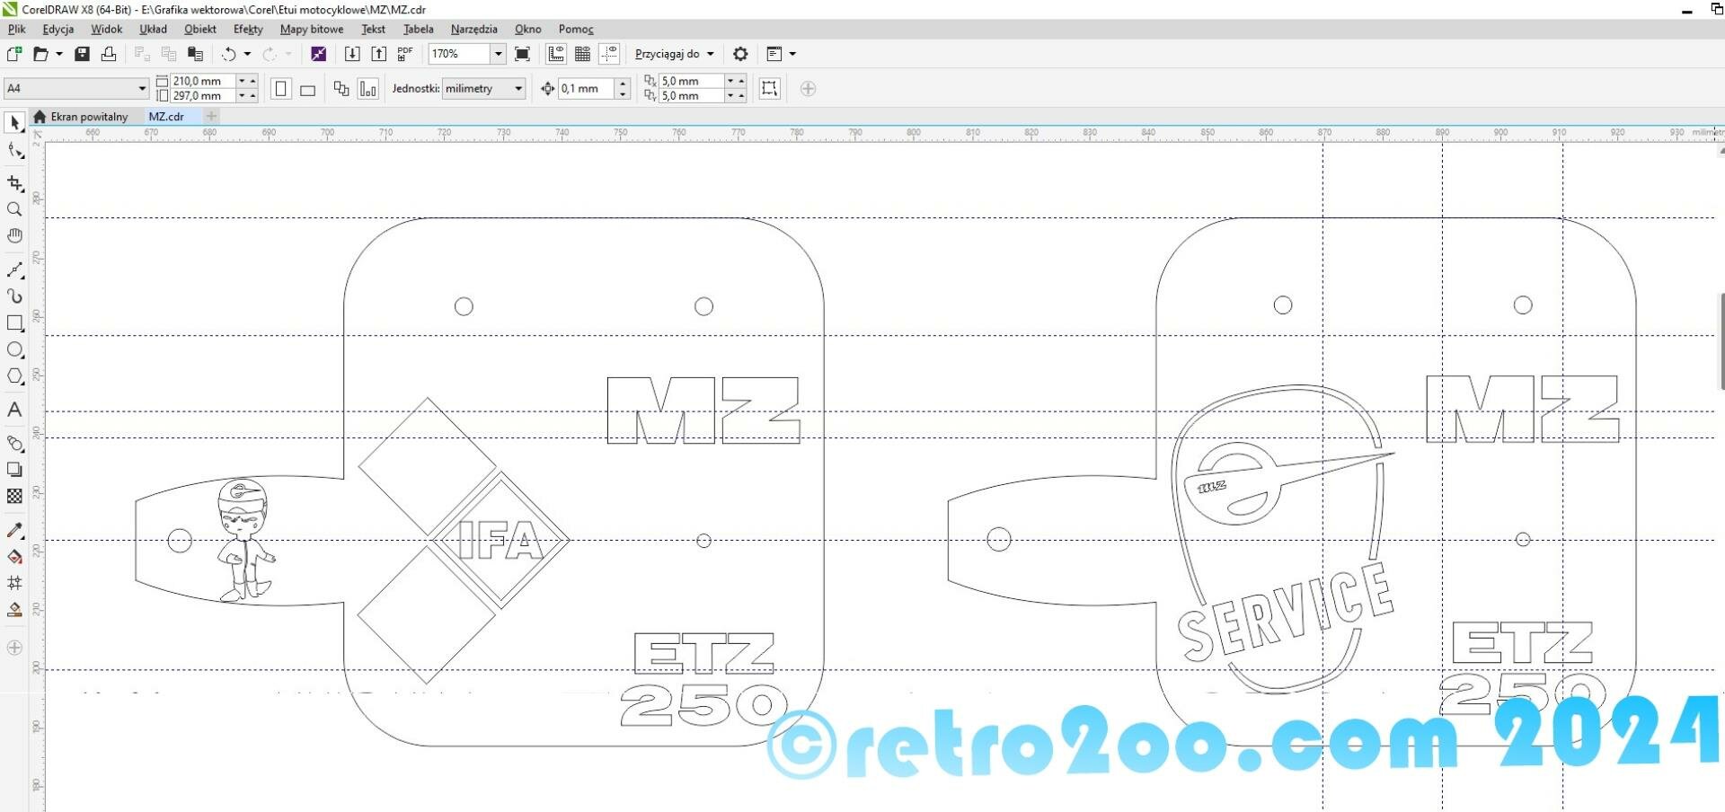This screenshot has height=812, width=1725.
Task: Click the Save floppy disk icon
Action: click(x=82, y=54)
